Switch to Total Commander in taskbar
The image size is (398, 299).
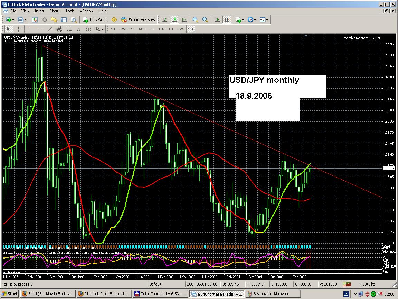[x=161, y=294]
